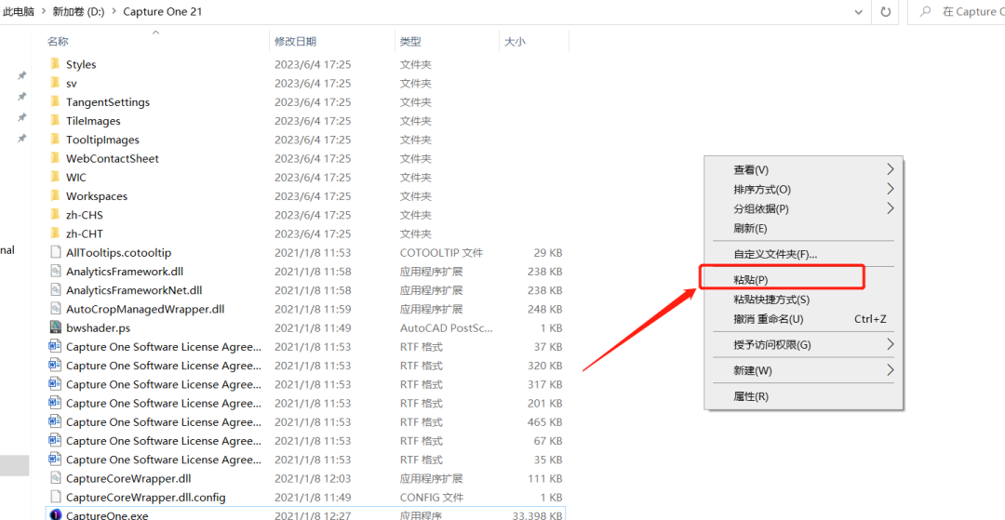Open the address bar history dropdown
The image size is (1005, 520).
(859, 11)
